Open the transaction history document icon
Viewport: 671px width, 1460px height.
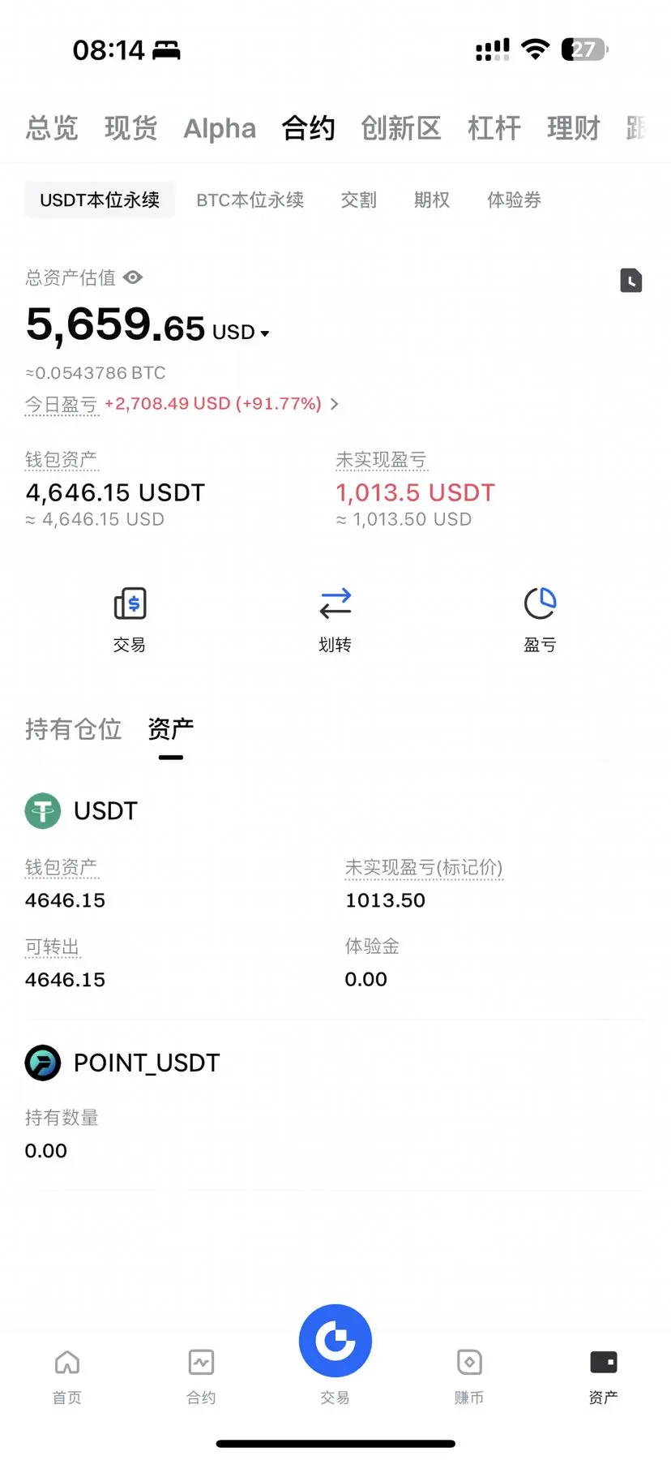630,281
